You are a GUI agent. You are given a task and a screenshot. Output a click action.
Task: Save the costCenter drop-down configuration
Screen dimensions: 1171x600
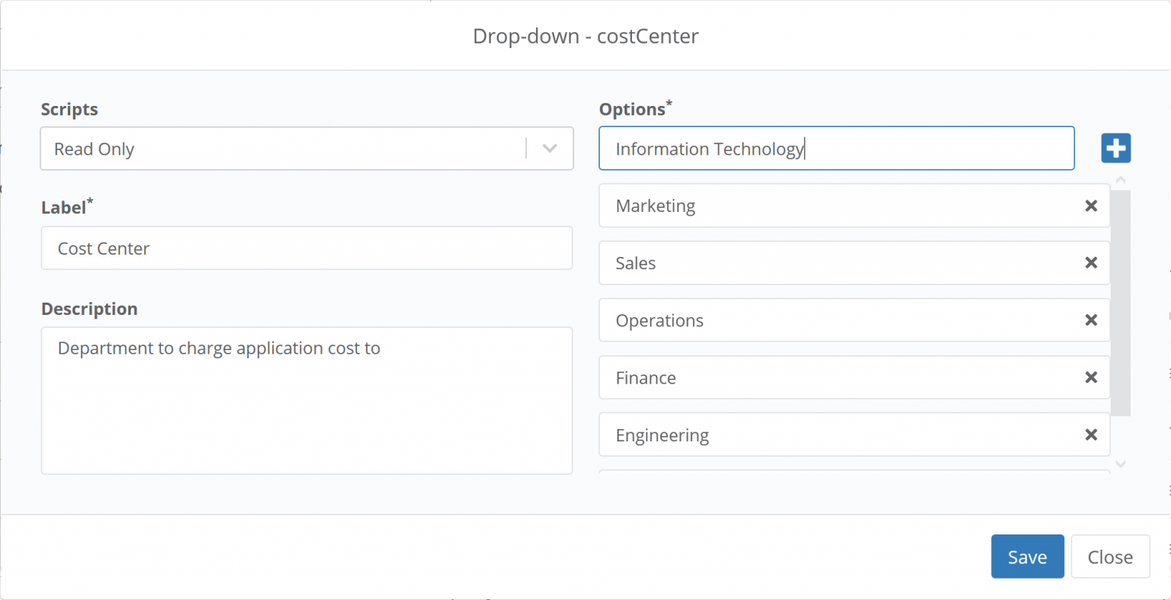tap(1027, 556)
